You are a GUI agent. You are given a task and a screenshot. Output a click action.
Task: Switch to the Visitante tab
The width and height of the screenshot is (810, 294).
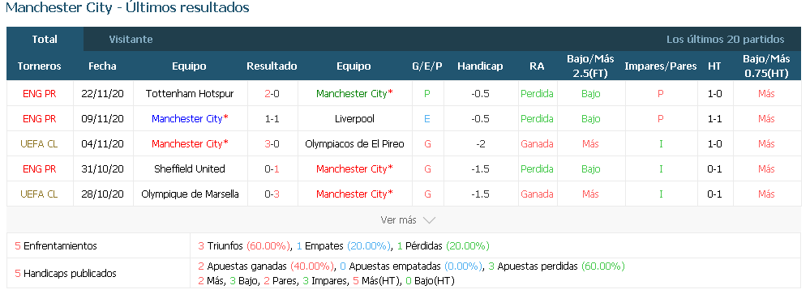(x=131, y=39)
